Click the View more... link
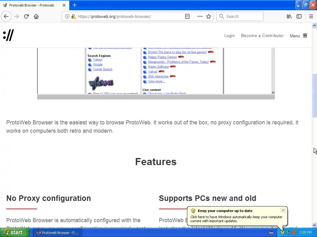The image size is (317, 237). click(x=156, y=81)
